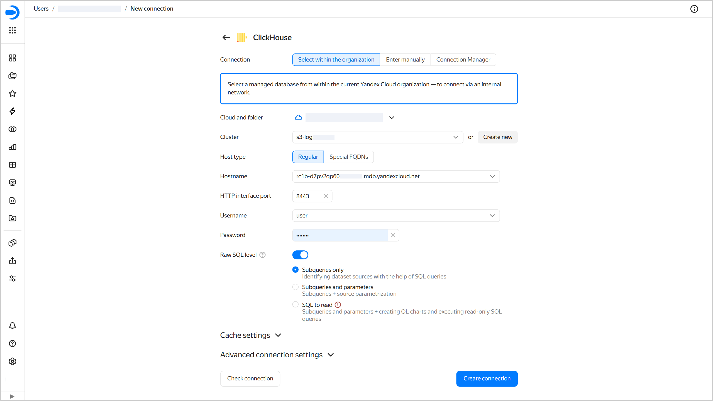The width and height of the screenshot is (713, 401).
Task: Open the Cloud and folder dropdown chevron
Action: (x=392, y=118)
